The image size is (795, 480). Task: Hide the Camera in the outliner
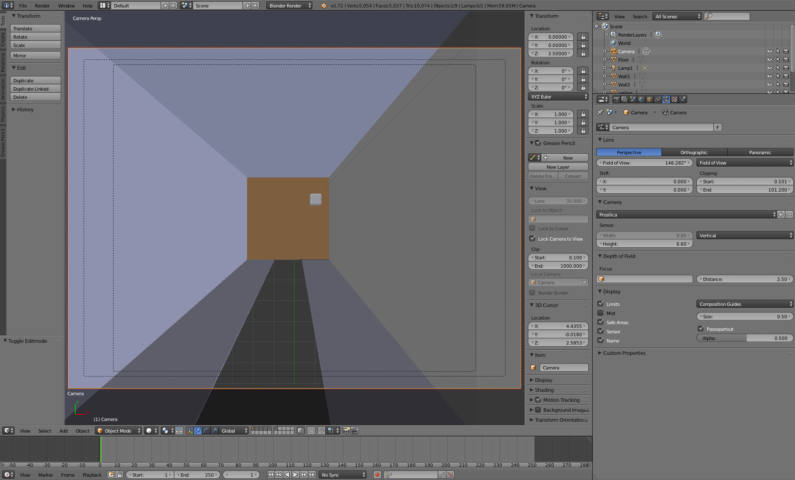click(769, 51)
